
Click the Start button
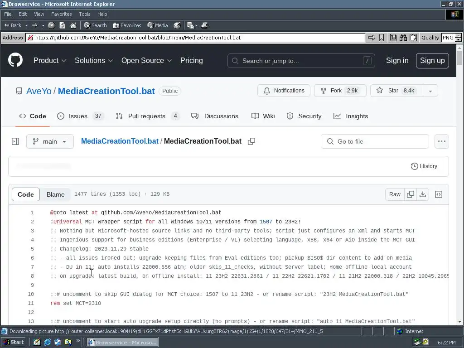pos(14,343)
